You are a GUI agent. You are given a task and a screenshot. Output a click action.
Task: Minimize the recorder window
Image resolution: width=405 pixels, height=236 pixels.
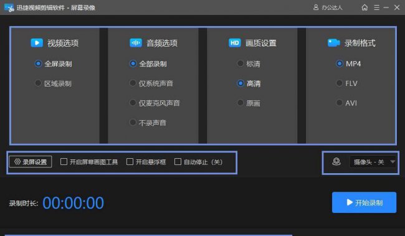(386, 7)
